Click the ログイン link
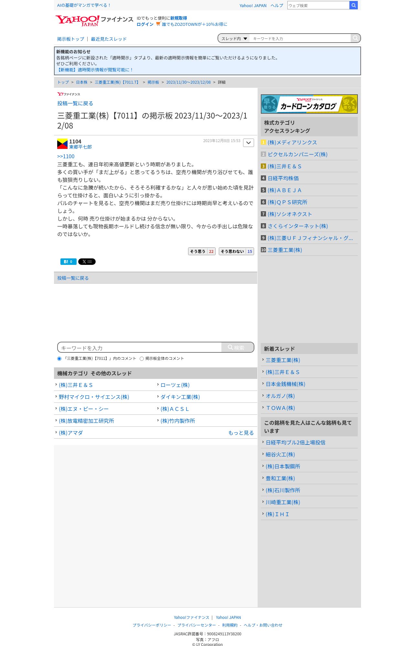Image resolution: width=415 pixels, height=646 pixels. coord(145,24)
